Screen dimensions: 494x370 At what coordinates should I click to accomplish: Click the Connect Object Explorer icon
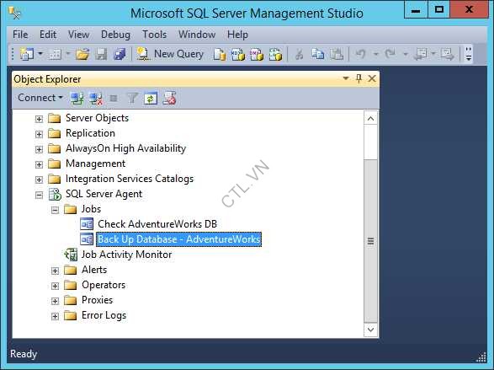pyautogui.click(x=77, y=99)
